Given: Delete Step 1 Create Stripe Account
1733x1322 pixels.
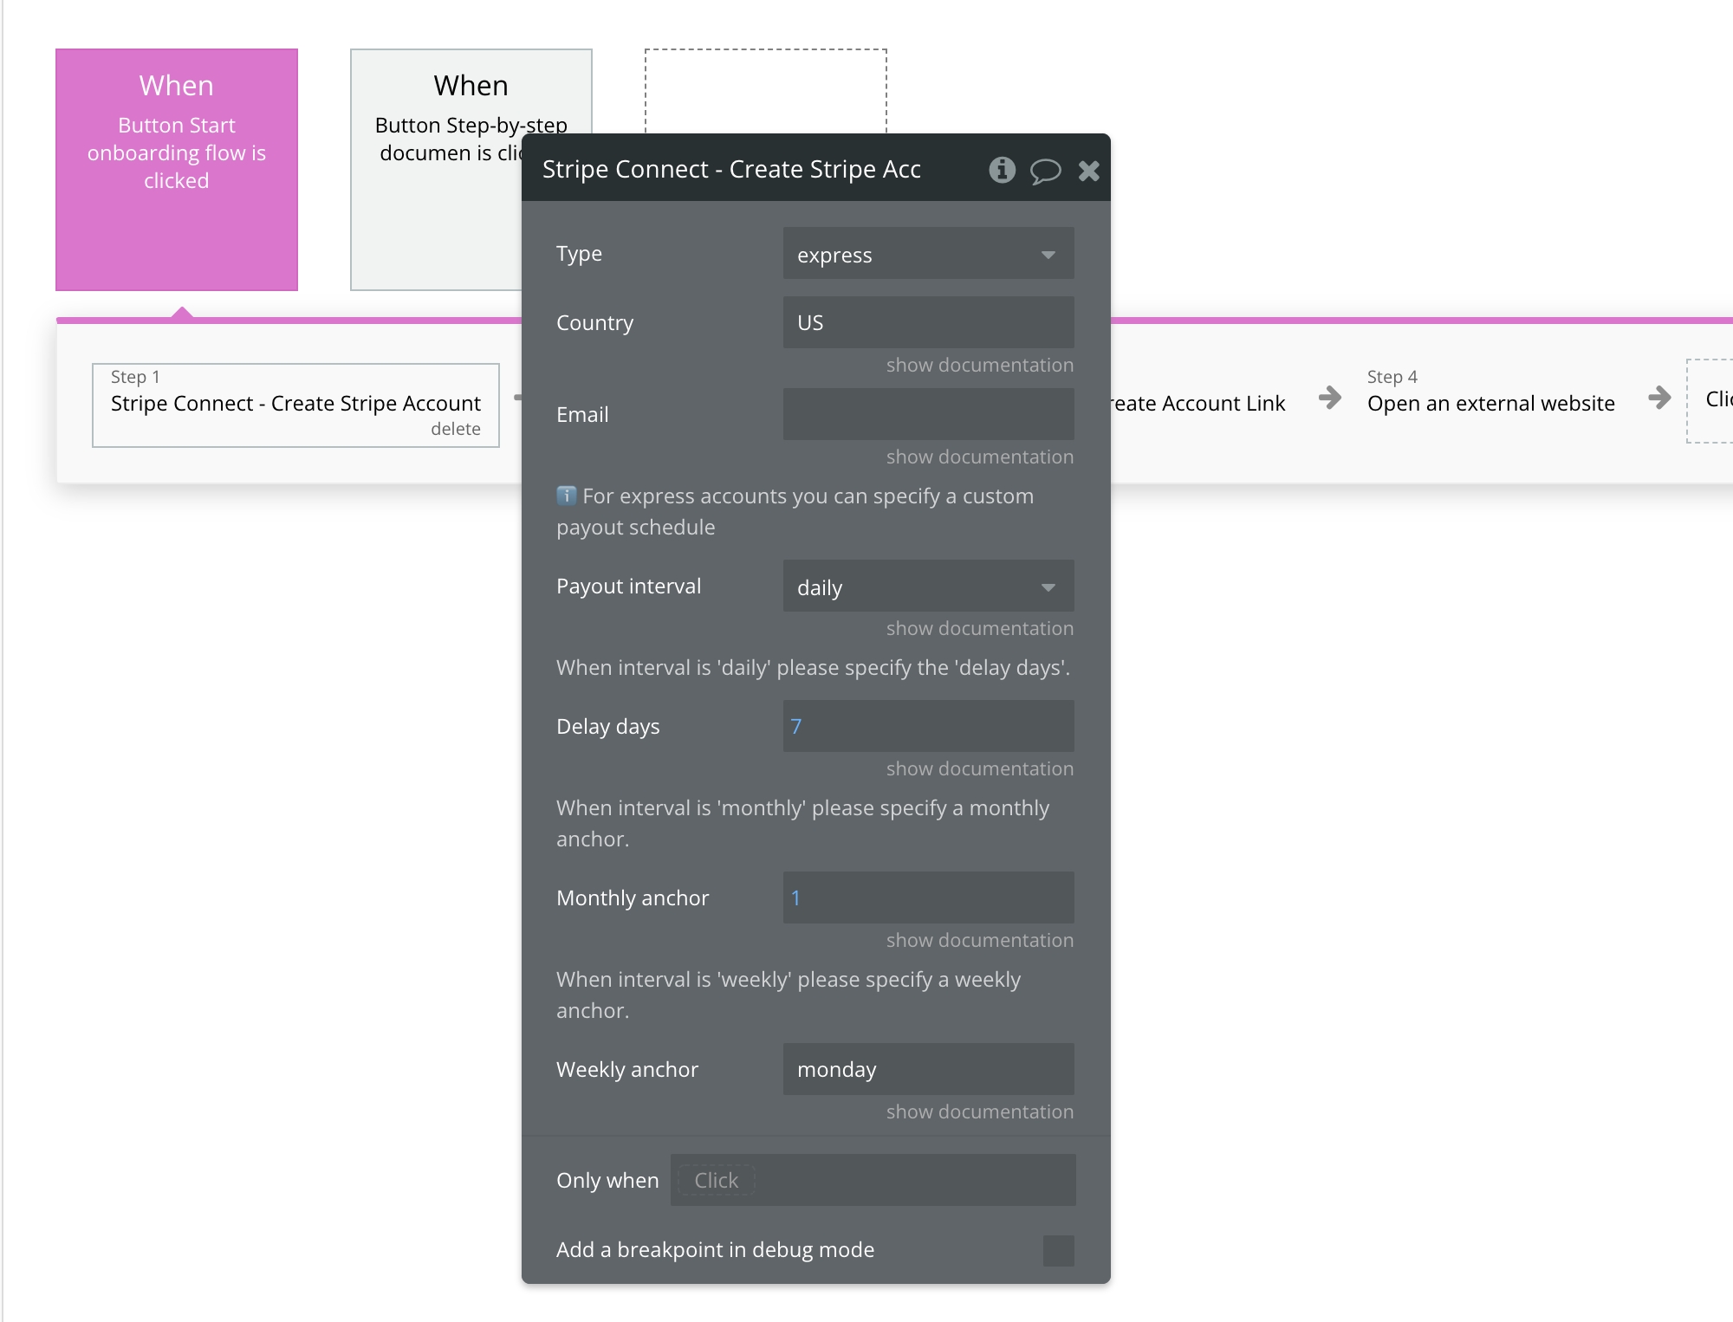Looking at the screenshot, I should pyautogui.click(x=456, y=429).
